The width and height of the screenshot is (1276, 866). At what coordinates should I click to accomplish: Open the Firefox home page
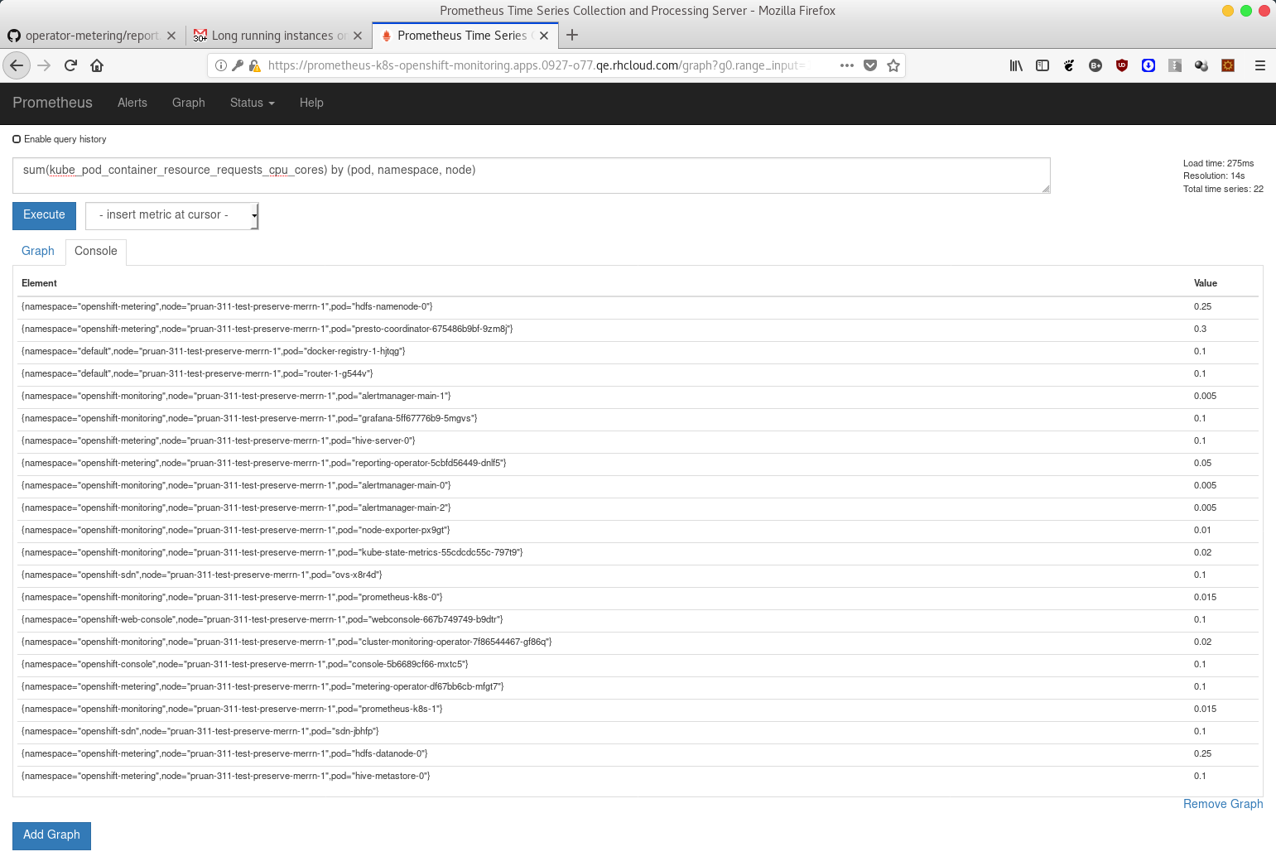[97, 65]
